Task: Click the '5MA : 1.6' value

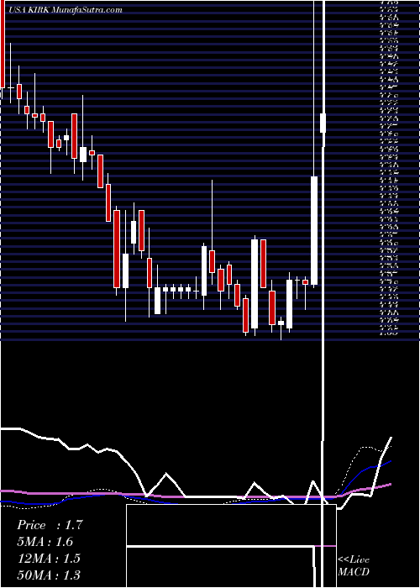Action: coord(45,542)
